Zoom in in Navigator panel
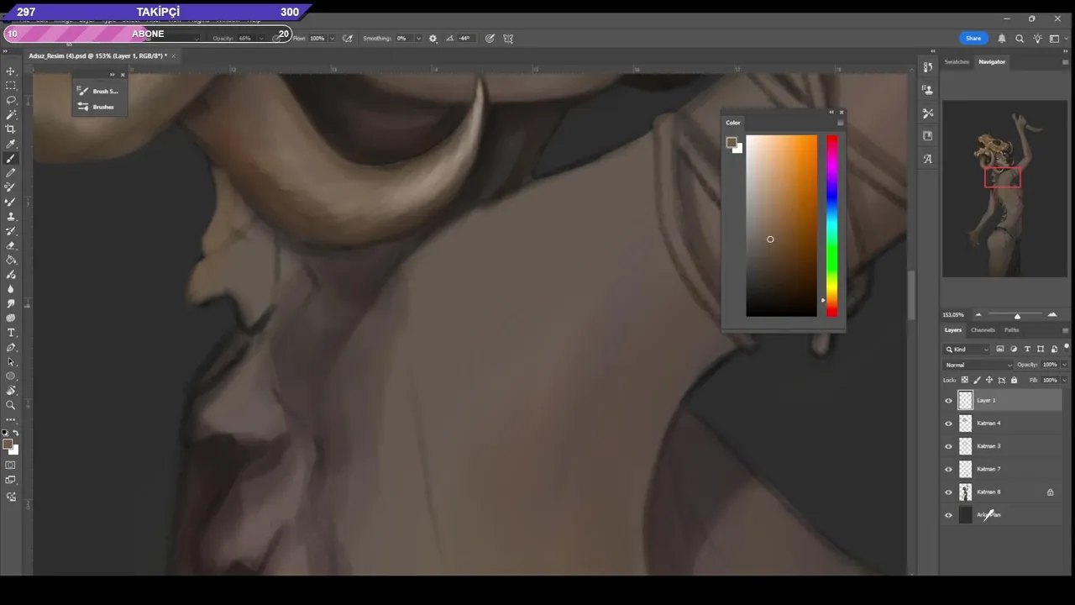 [x=1052, y=315]
